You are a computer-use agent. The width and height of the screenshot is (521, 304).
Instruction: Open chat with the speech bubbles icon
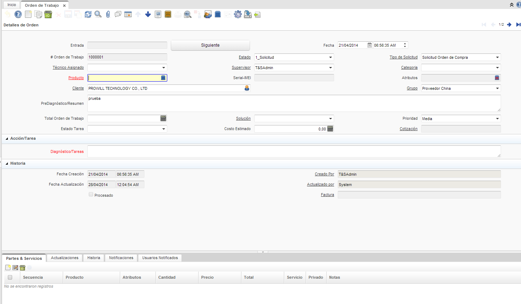[x=118, y=14]
